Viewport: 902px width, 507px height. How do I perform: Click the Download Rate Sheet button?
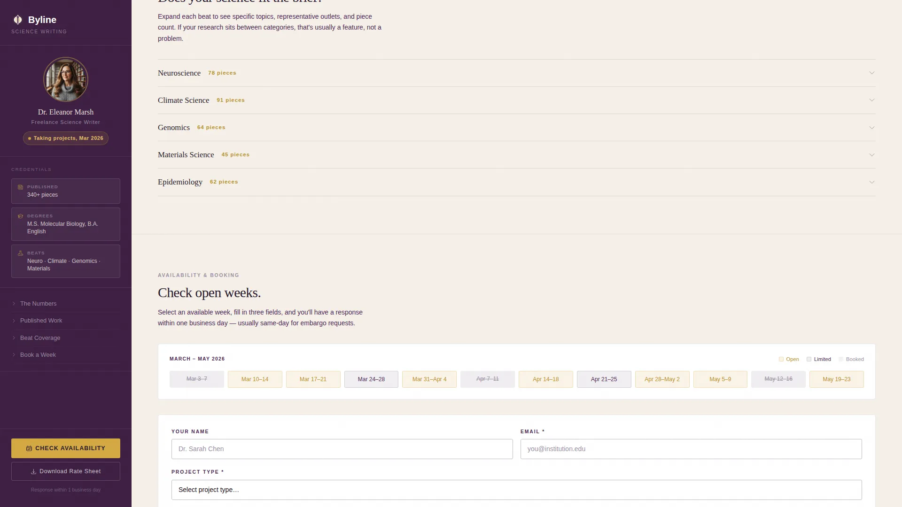66,471
